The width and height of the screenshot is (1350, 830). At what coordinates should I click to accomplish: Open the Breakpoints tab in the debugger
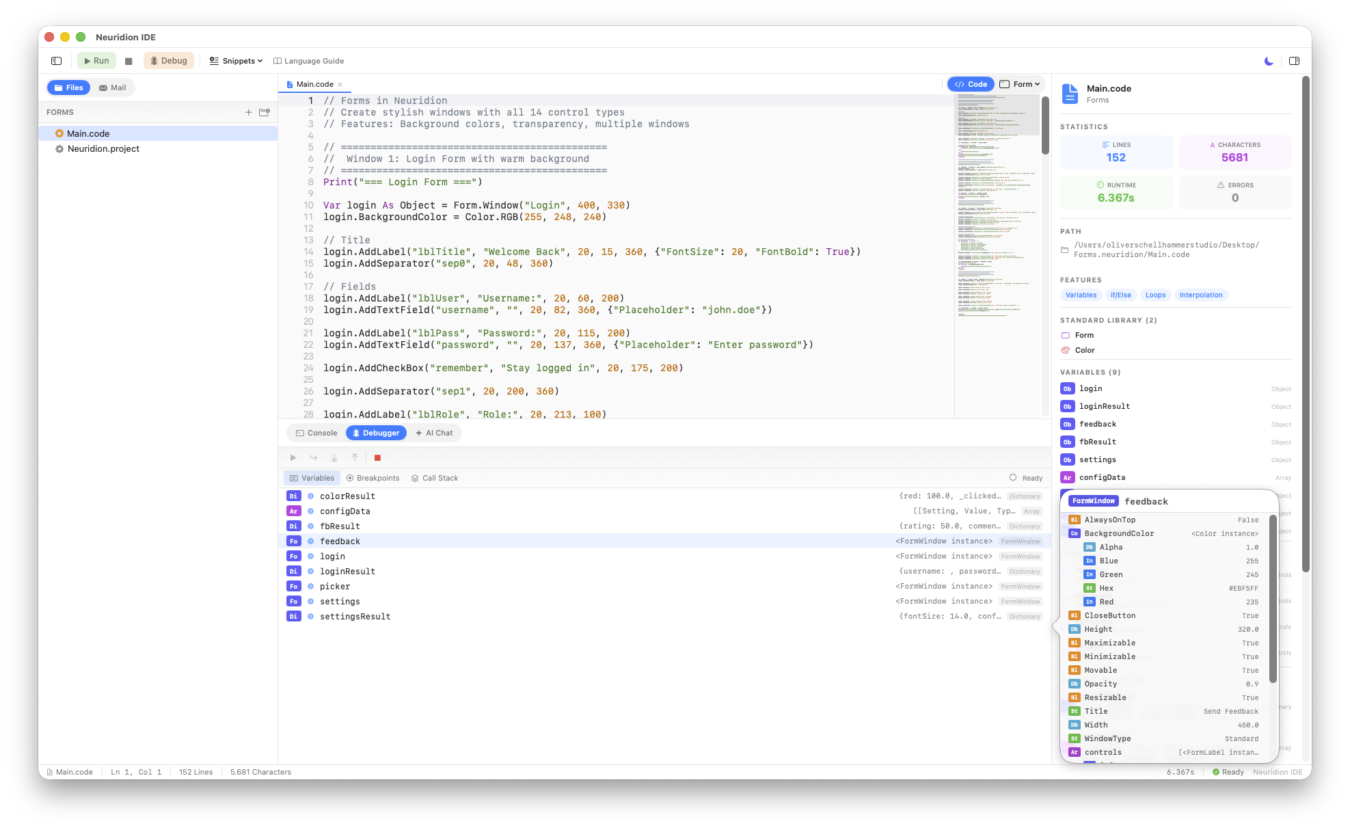pos(373,478)
